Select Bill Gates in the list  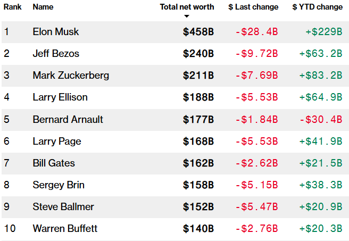(x=54, y=163)
